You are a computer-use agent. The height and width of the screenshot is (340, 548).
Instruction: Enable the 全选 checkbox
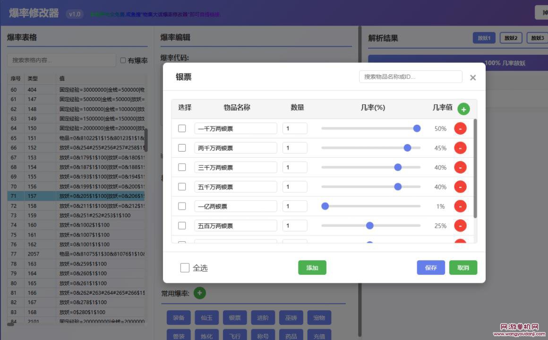pyautogui.click(x=185, y=268)
